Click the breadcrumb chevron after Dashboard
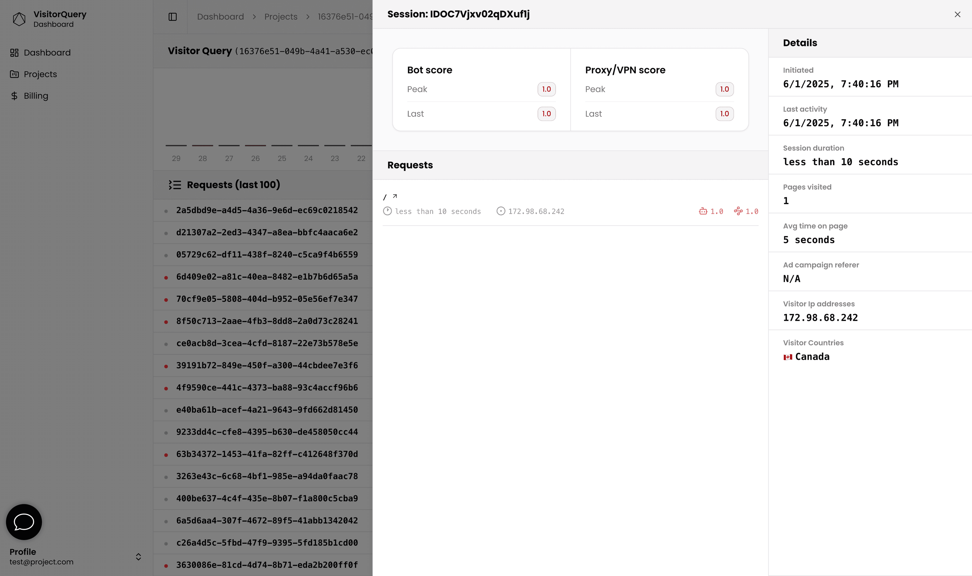 click(x=254, y=17)
